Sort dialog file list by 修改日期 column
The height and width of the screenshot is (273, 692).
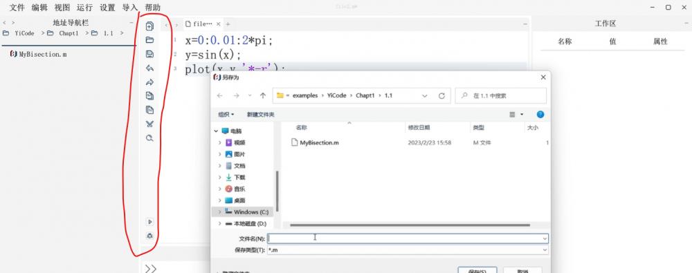tap(419, 127)
